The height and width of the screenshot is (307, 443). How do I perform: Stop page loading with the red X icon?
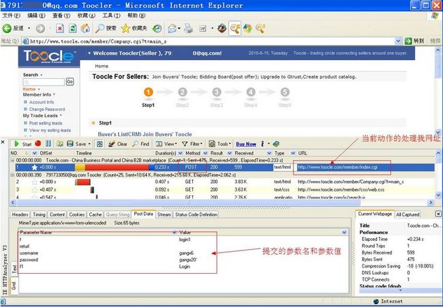pyautogui.click(x=60, y=28)
